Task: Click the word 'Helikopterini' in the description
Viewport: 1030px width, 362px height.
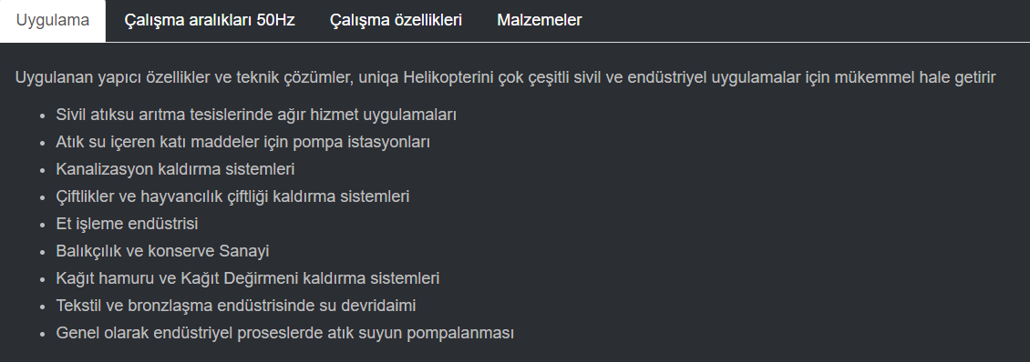Action: 448,78
